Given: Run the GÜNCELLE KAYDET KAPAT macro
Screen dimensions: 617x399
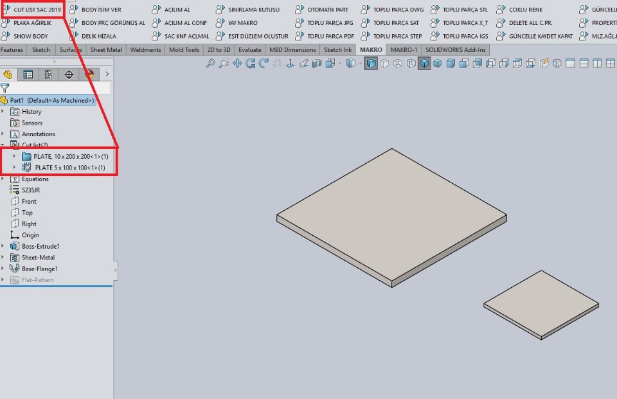Looking at the screenshot, I should (x=535, y=36).
